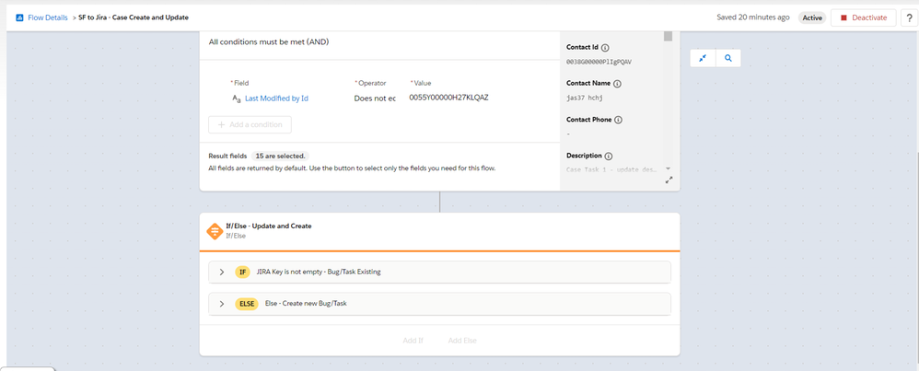Viewport: 919px width, 371px height.
Task: Click the Add Else option
Action: tap(462, 340)
